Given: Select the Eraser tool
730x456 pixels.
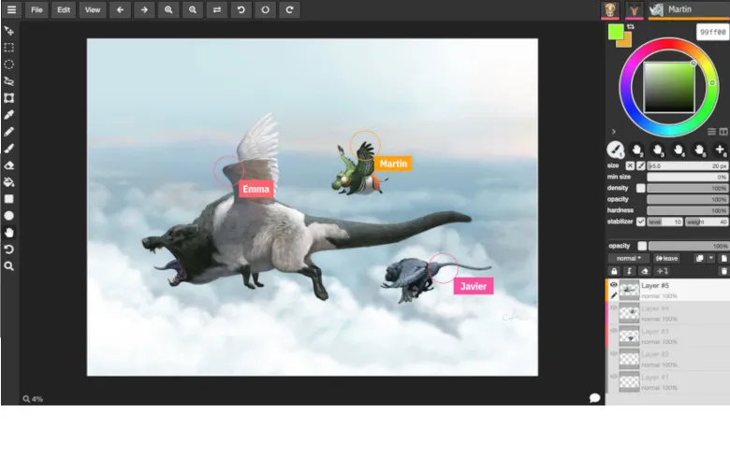Looking at the screenshot, I should [x=8, y=164].
